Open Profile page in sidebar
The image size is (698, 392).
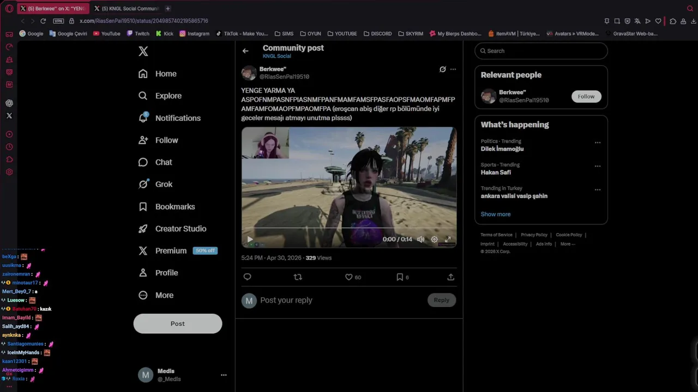click(158, 273)
